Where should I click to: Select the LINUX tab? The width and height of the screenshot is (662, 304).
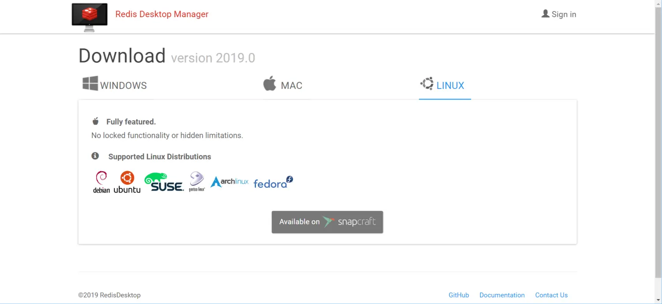point(445,85)
